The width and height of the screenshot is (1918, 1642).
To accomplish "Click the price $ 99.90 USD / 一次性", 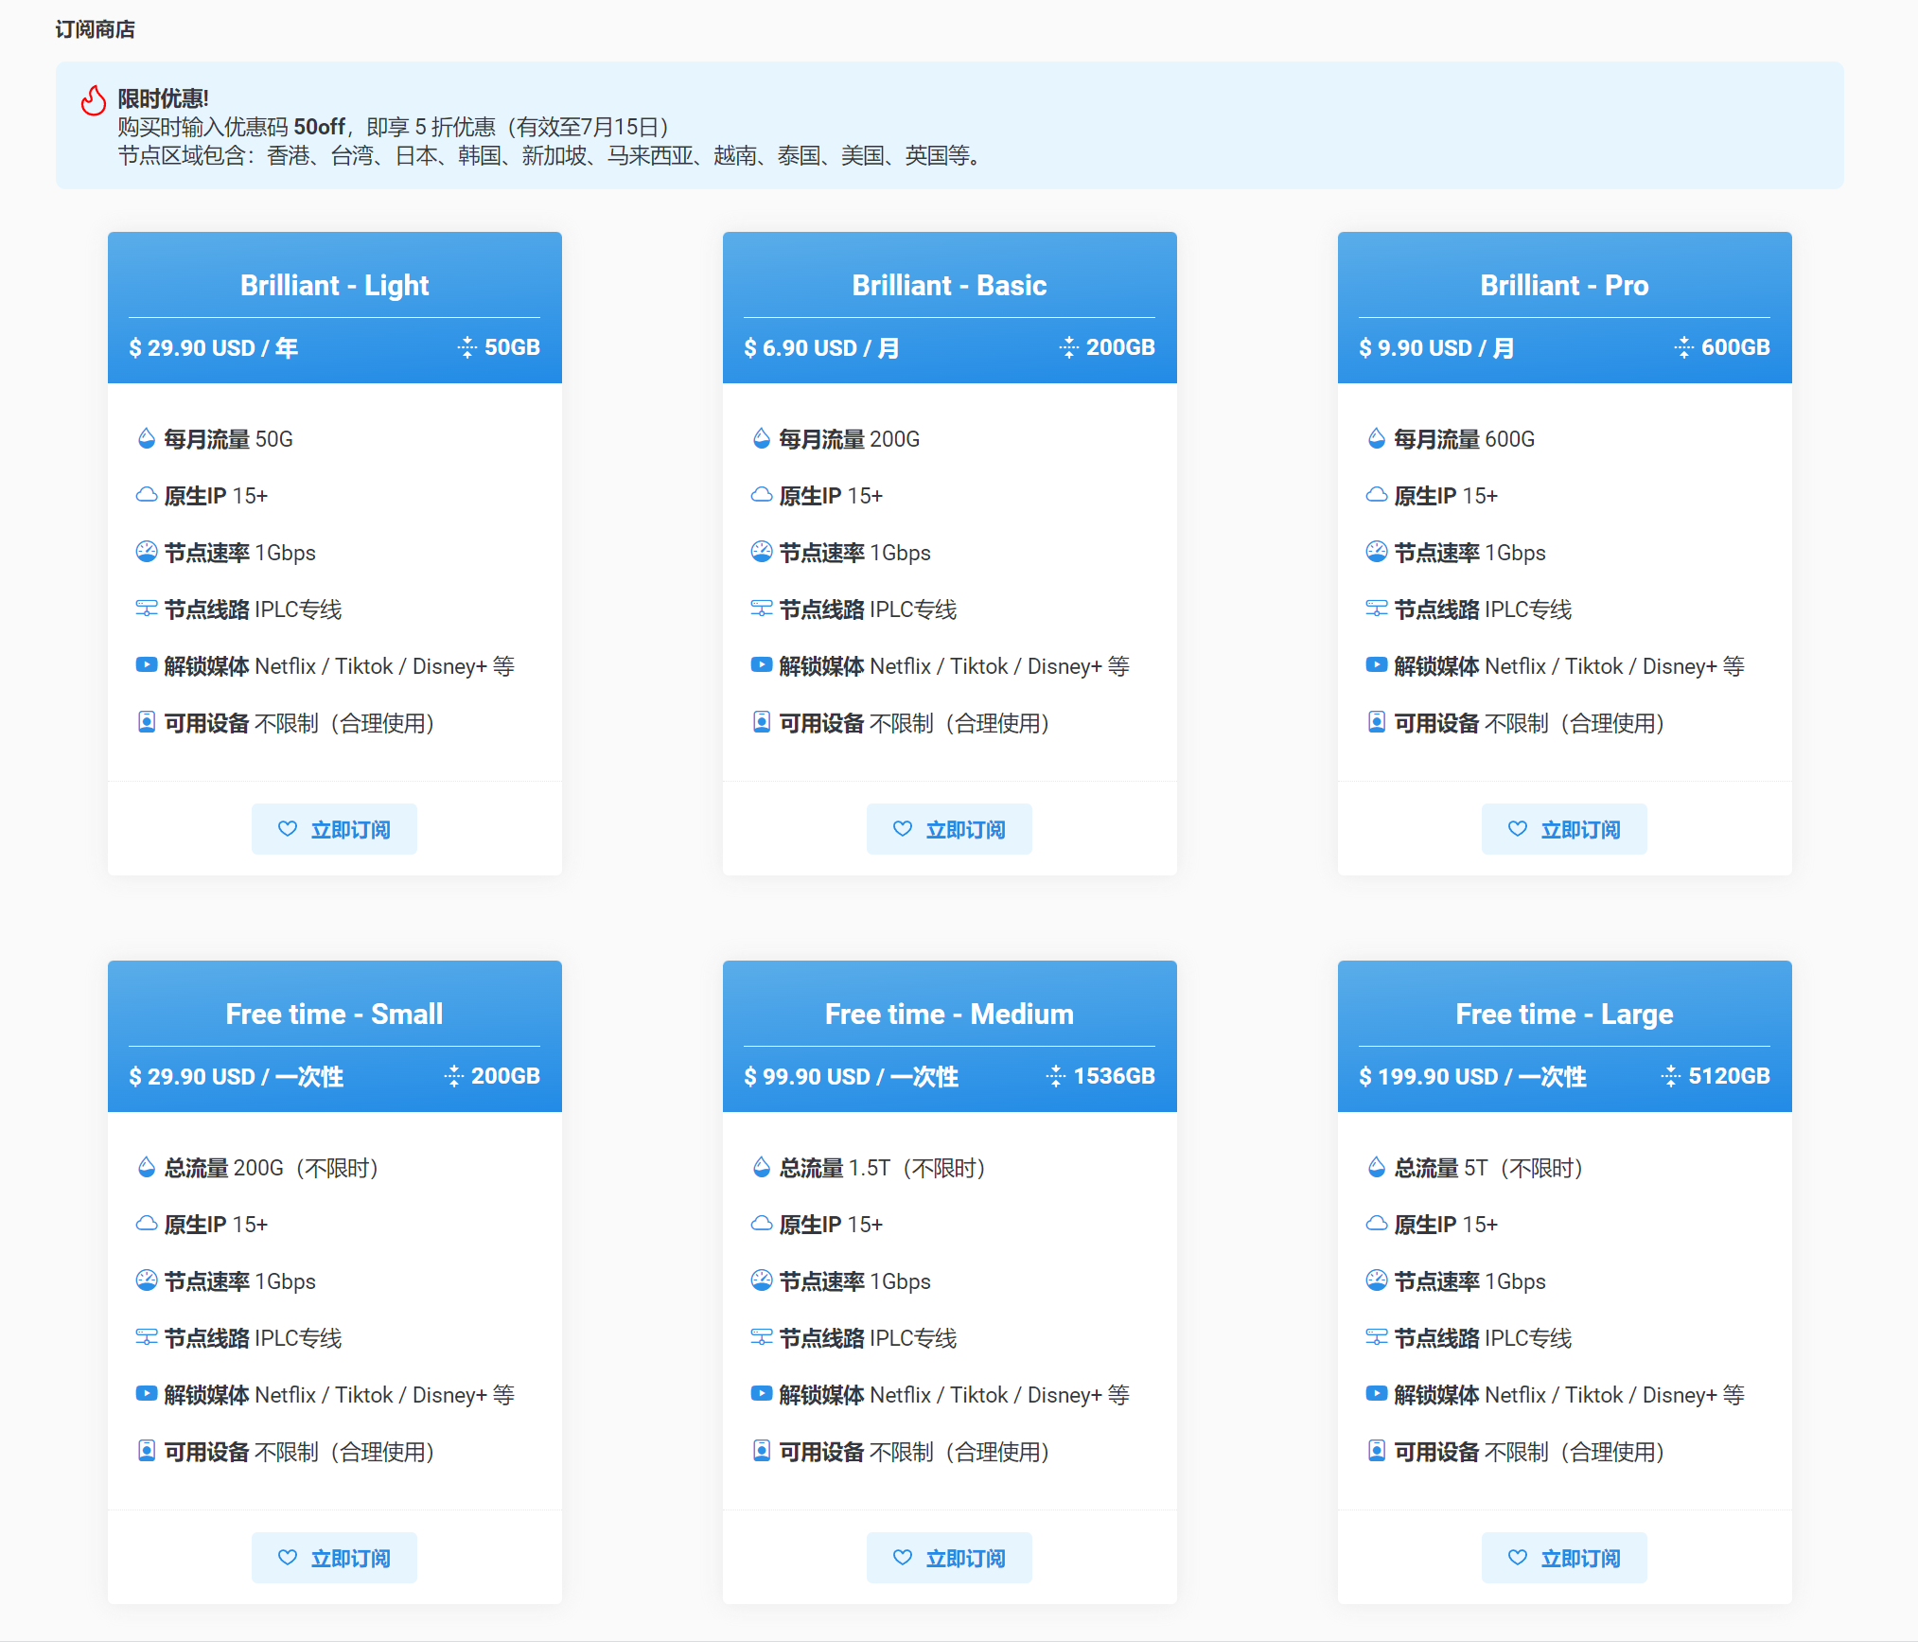I will [x=851, y=1076].
